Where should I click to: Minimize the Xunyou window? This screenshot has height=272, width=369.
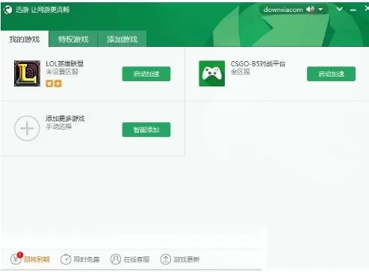point(353,10)
